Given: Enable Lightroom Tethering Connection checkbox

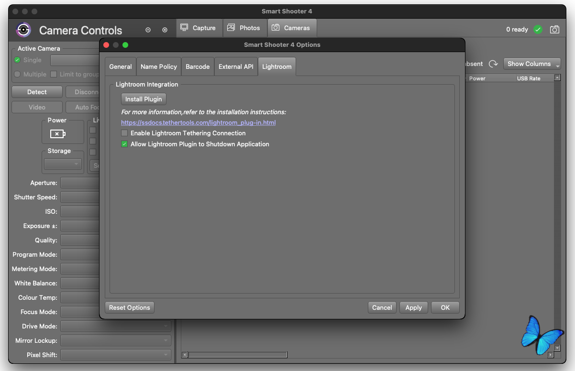Looking at the screenshot, I should 124,133.
